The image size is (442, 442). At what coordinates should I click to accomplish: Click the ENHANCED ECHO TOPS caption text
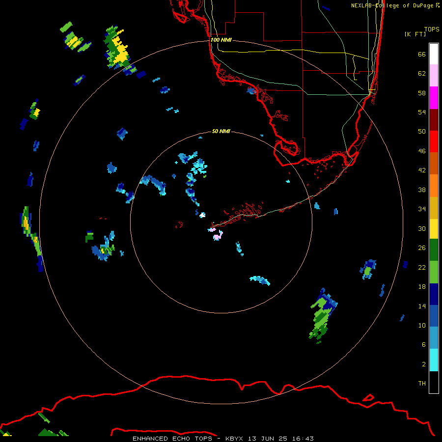tap(172, 439)
